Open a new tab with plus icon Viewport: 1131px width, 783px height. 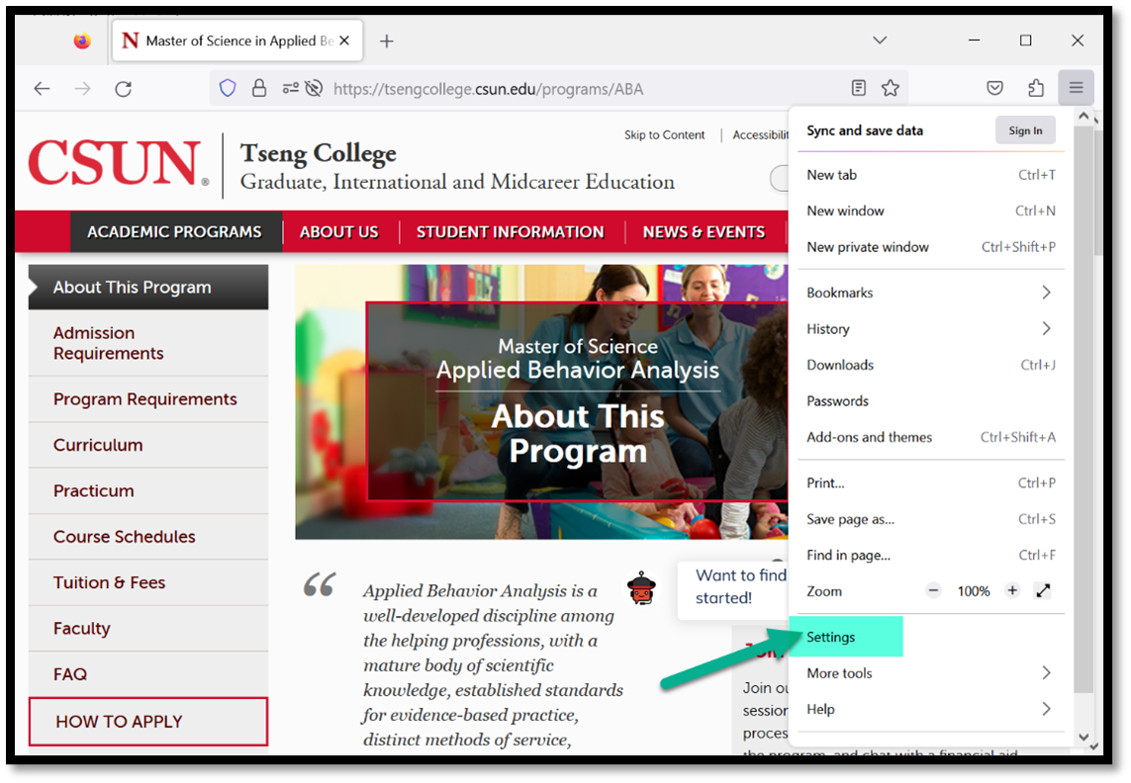tap(387, 41)
